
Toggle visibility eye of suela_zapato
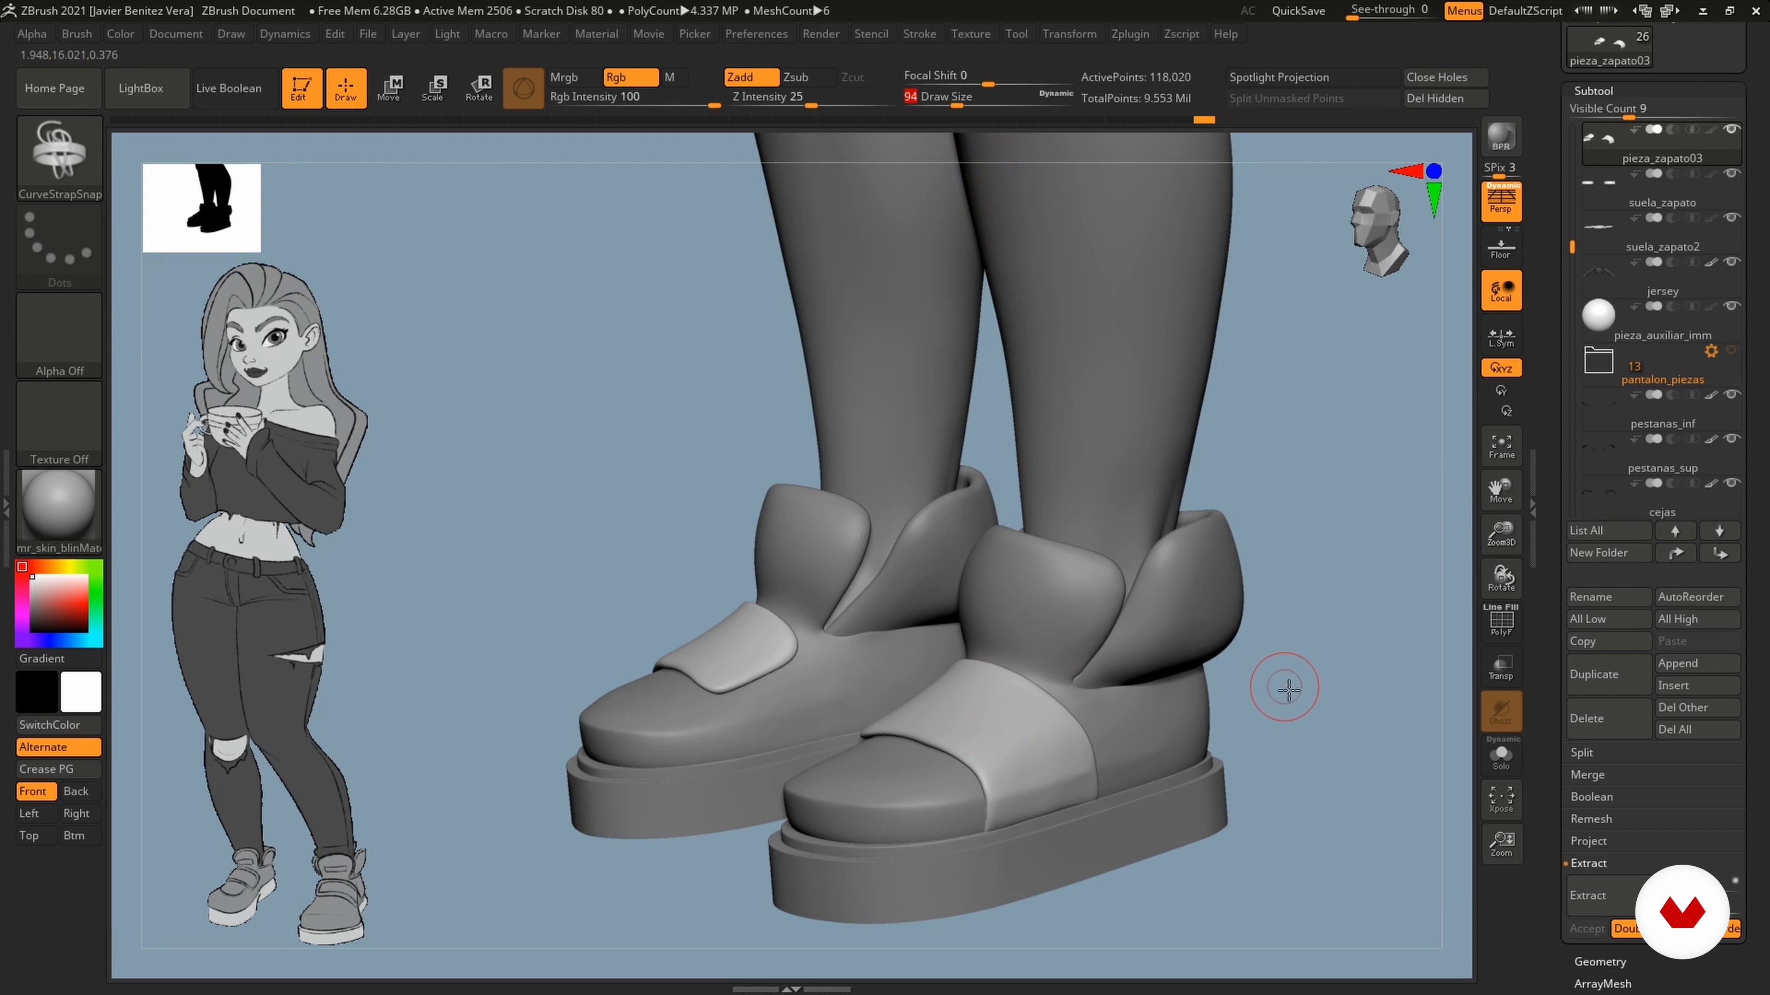(x=1732, y=173)
